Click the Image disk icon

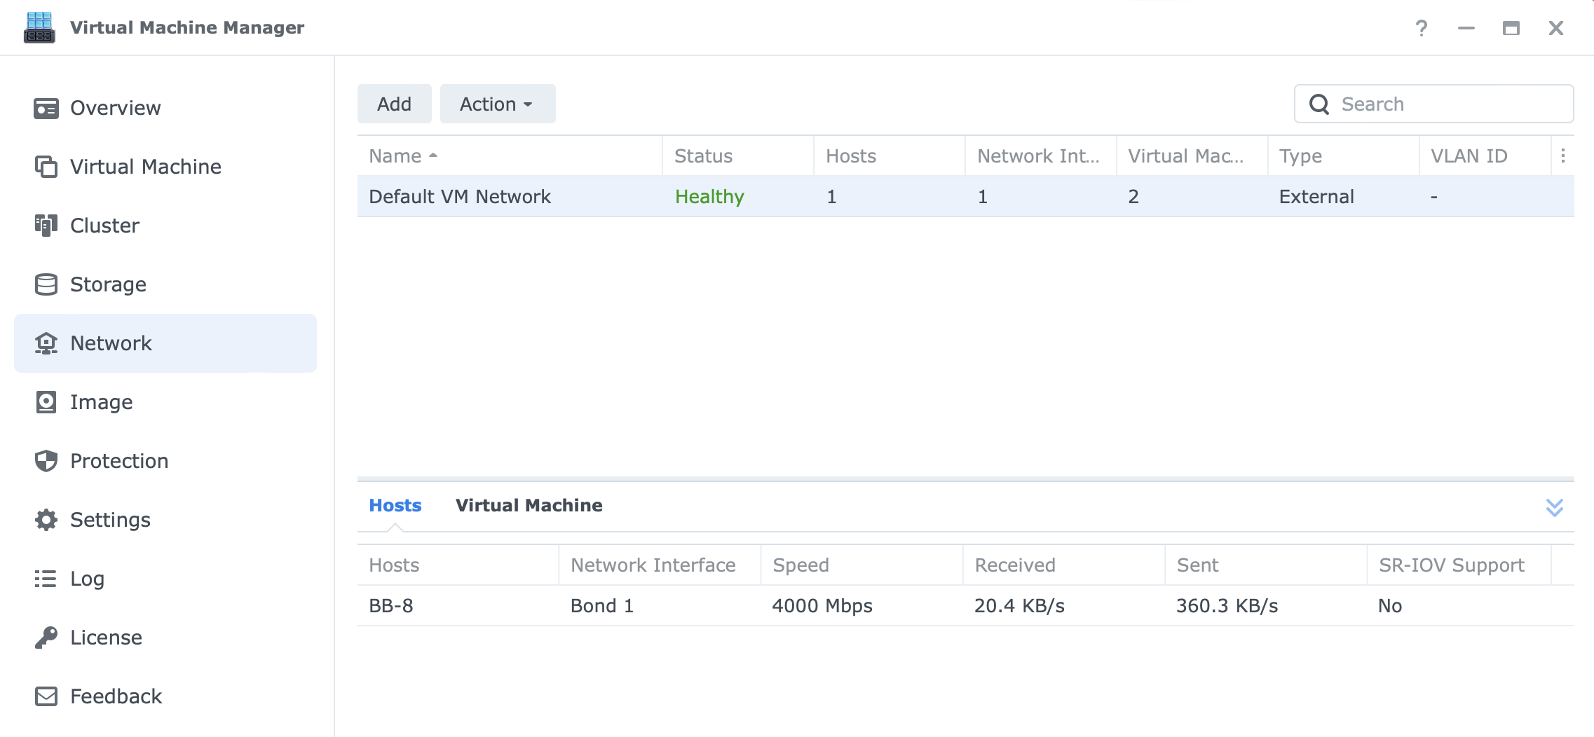(46, 402)
